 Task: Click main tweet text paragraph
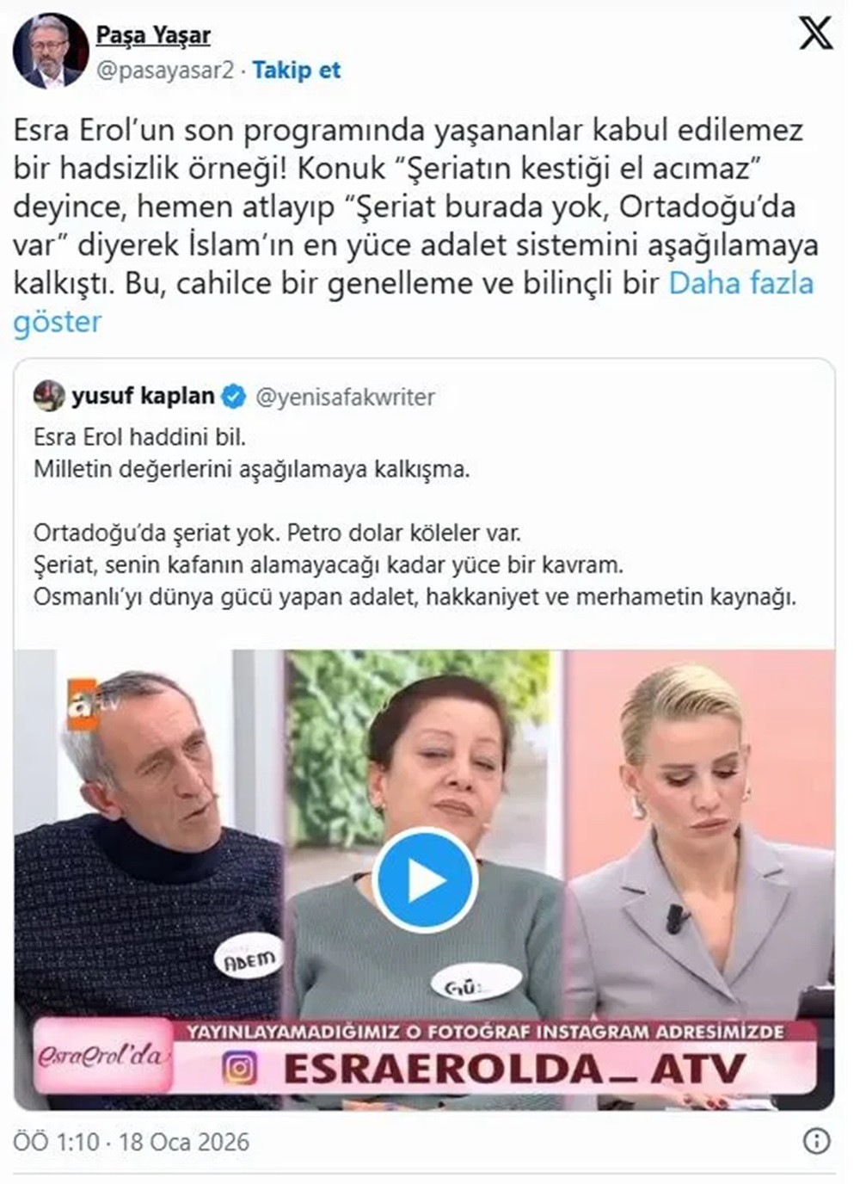pyautogui.click(x=416, y=225)
